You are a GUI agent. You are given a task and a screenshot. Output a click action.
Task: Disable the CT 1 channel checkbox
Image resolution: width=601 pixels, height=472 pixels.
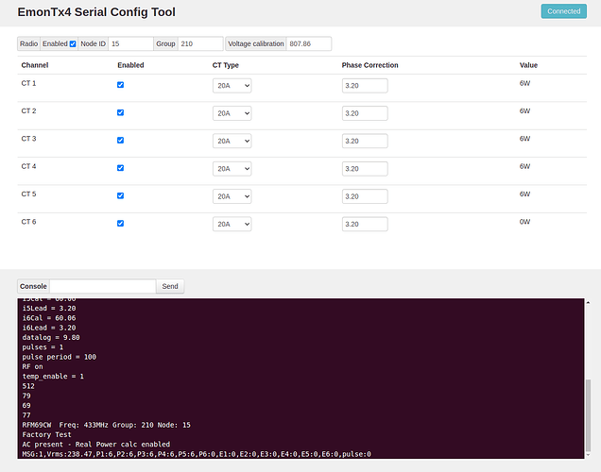(120, 85)
